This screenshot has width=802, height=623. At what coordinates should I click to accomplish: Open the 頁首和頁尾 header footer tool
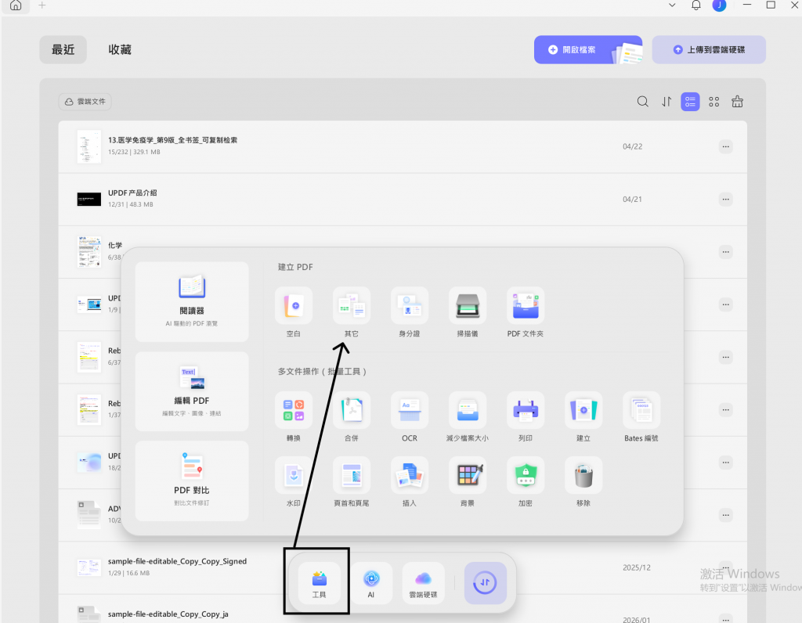tap(352, 475)
